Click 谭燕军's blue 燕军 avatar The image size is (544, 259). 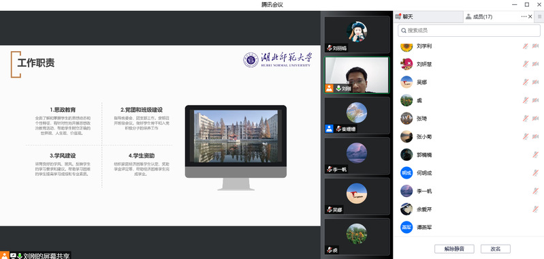[406, 228]
